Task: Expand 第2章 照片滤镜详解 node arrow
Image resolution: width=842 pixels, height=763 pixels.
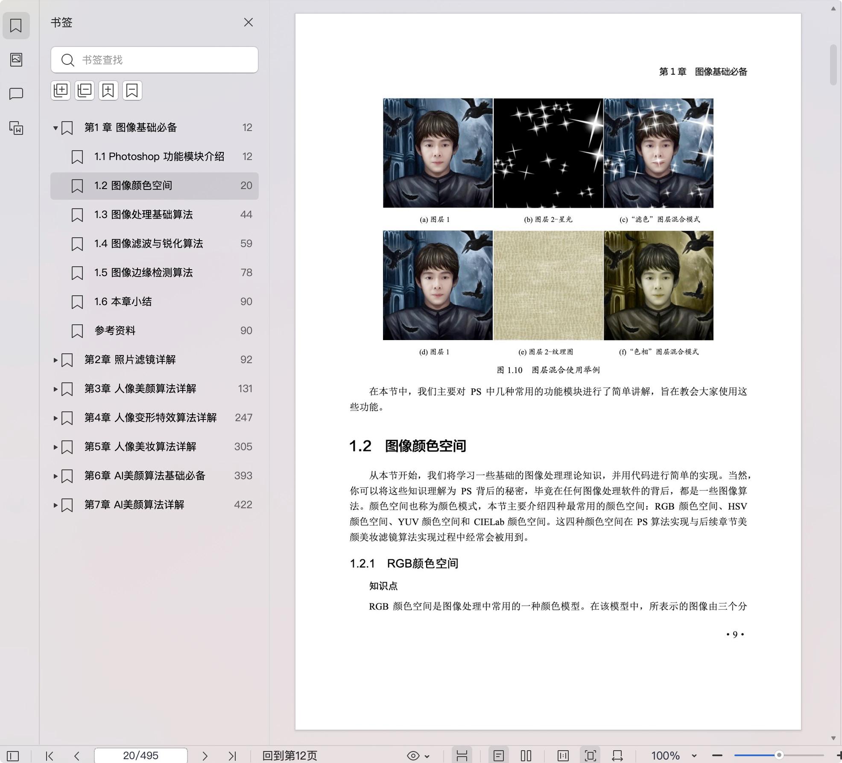Action: [55, 360]
